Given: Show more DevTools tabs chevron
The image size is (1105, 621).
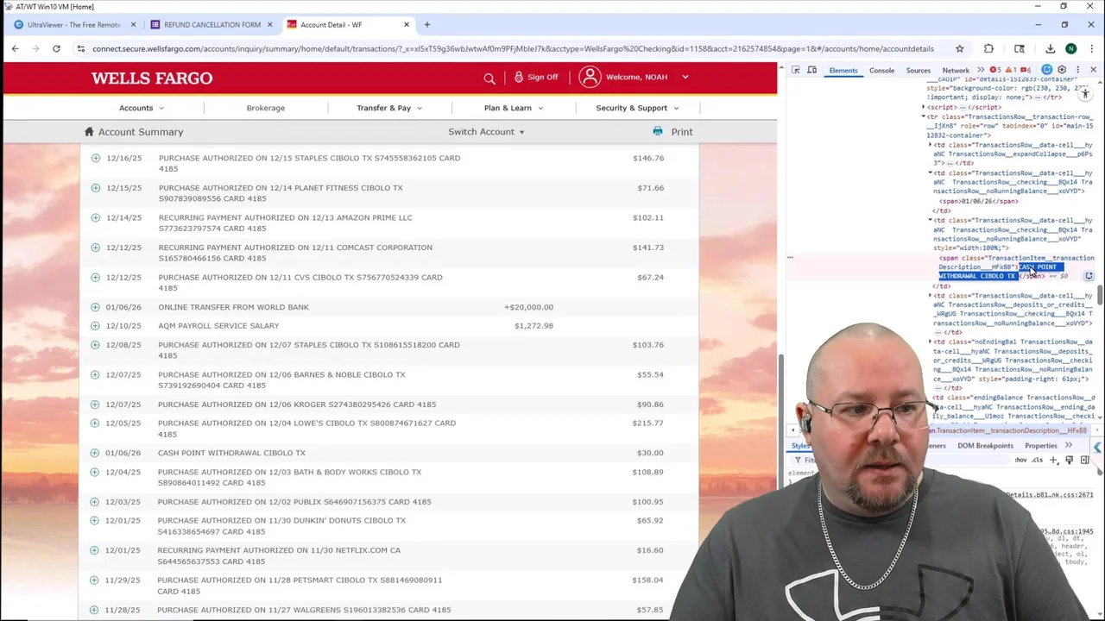Looking at the screenshot, I should [982, 70].
